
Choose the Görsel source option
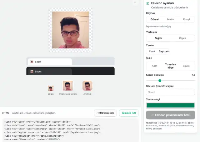tap(154, 19)
